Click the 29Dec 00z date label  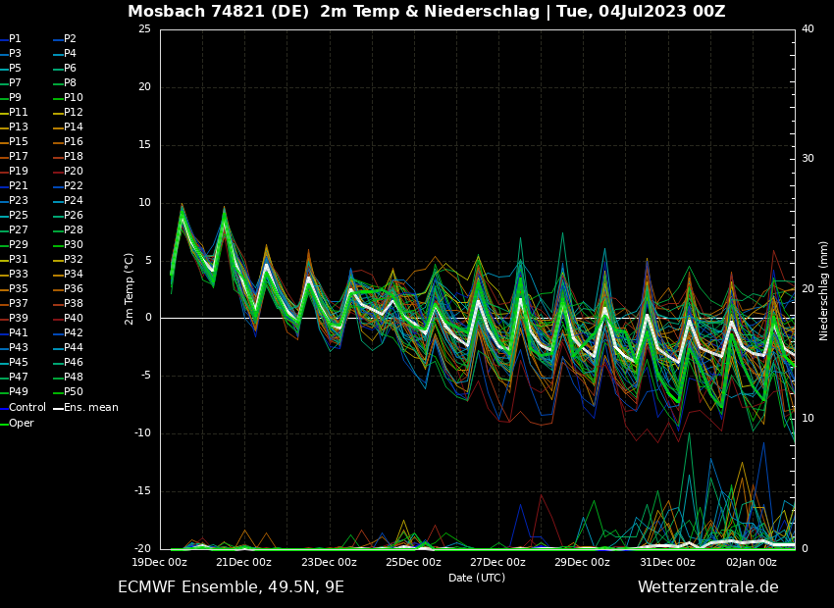pyautogui.click(x=582, y=563)
